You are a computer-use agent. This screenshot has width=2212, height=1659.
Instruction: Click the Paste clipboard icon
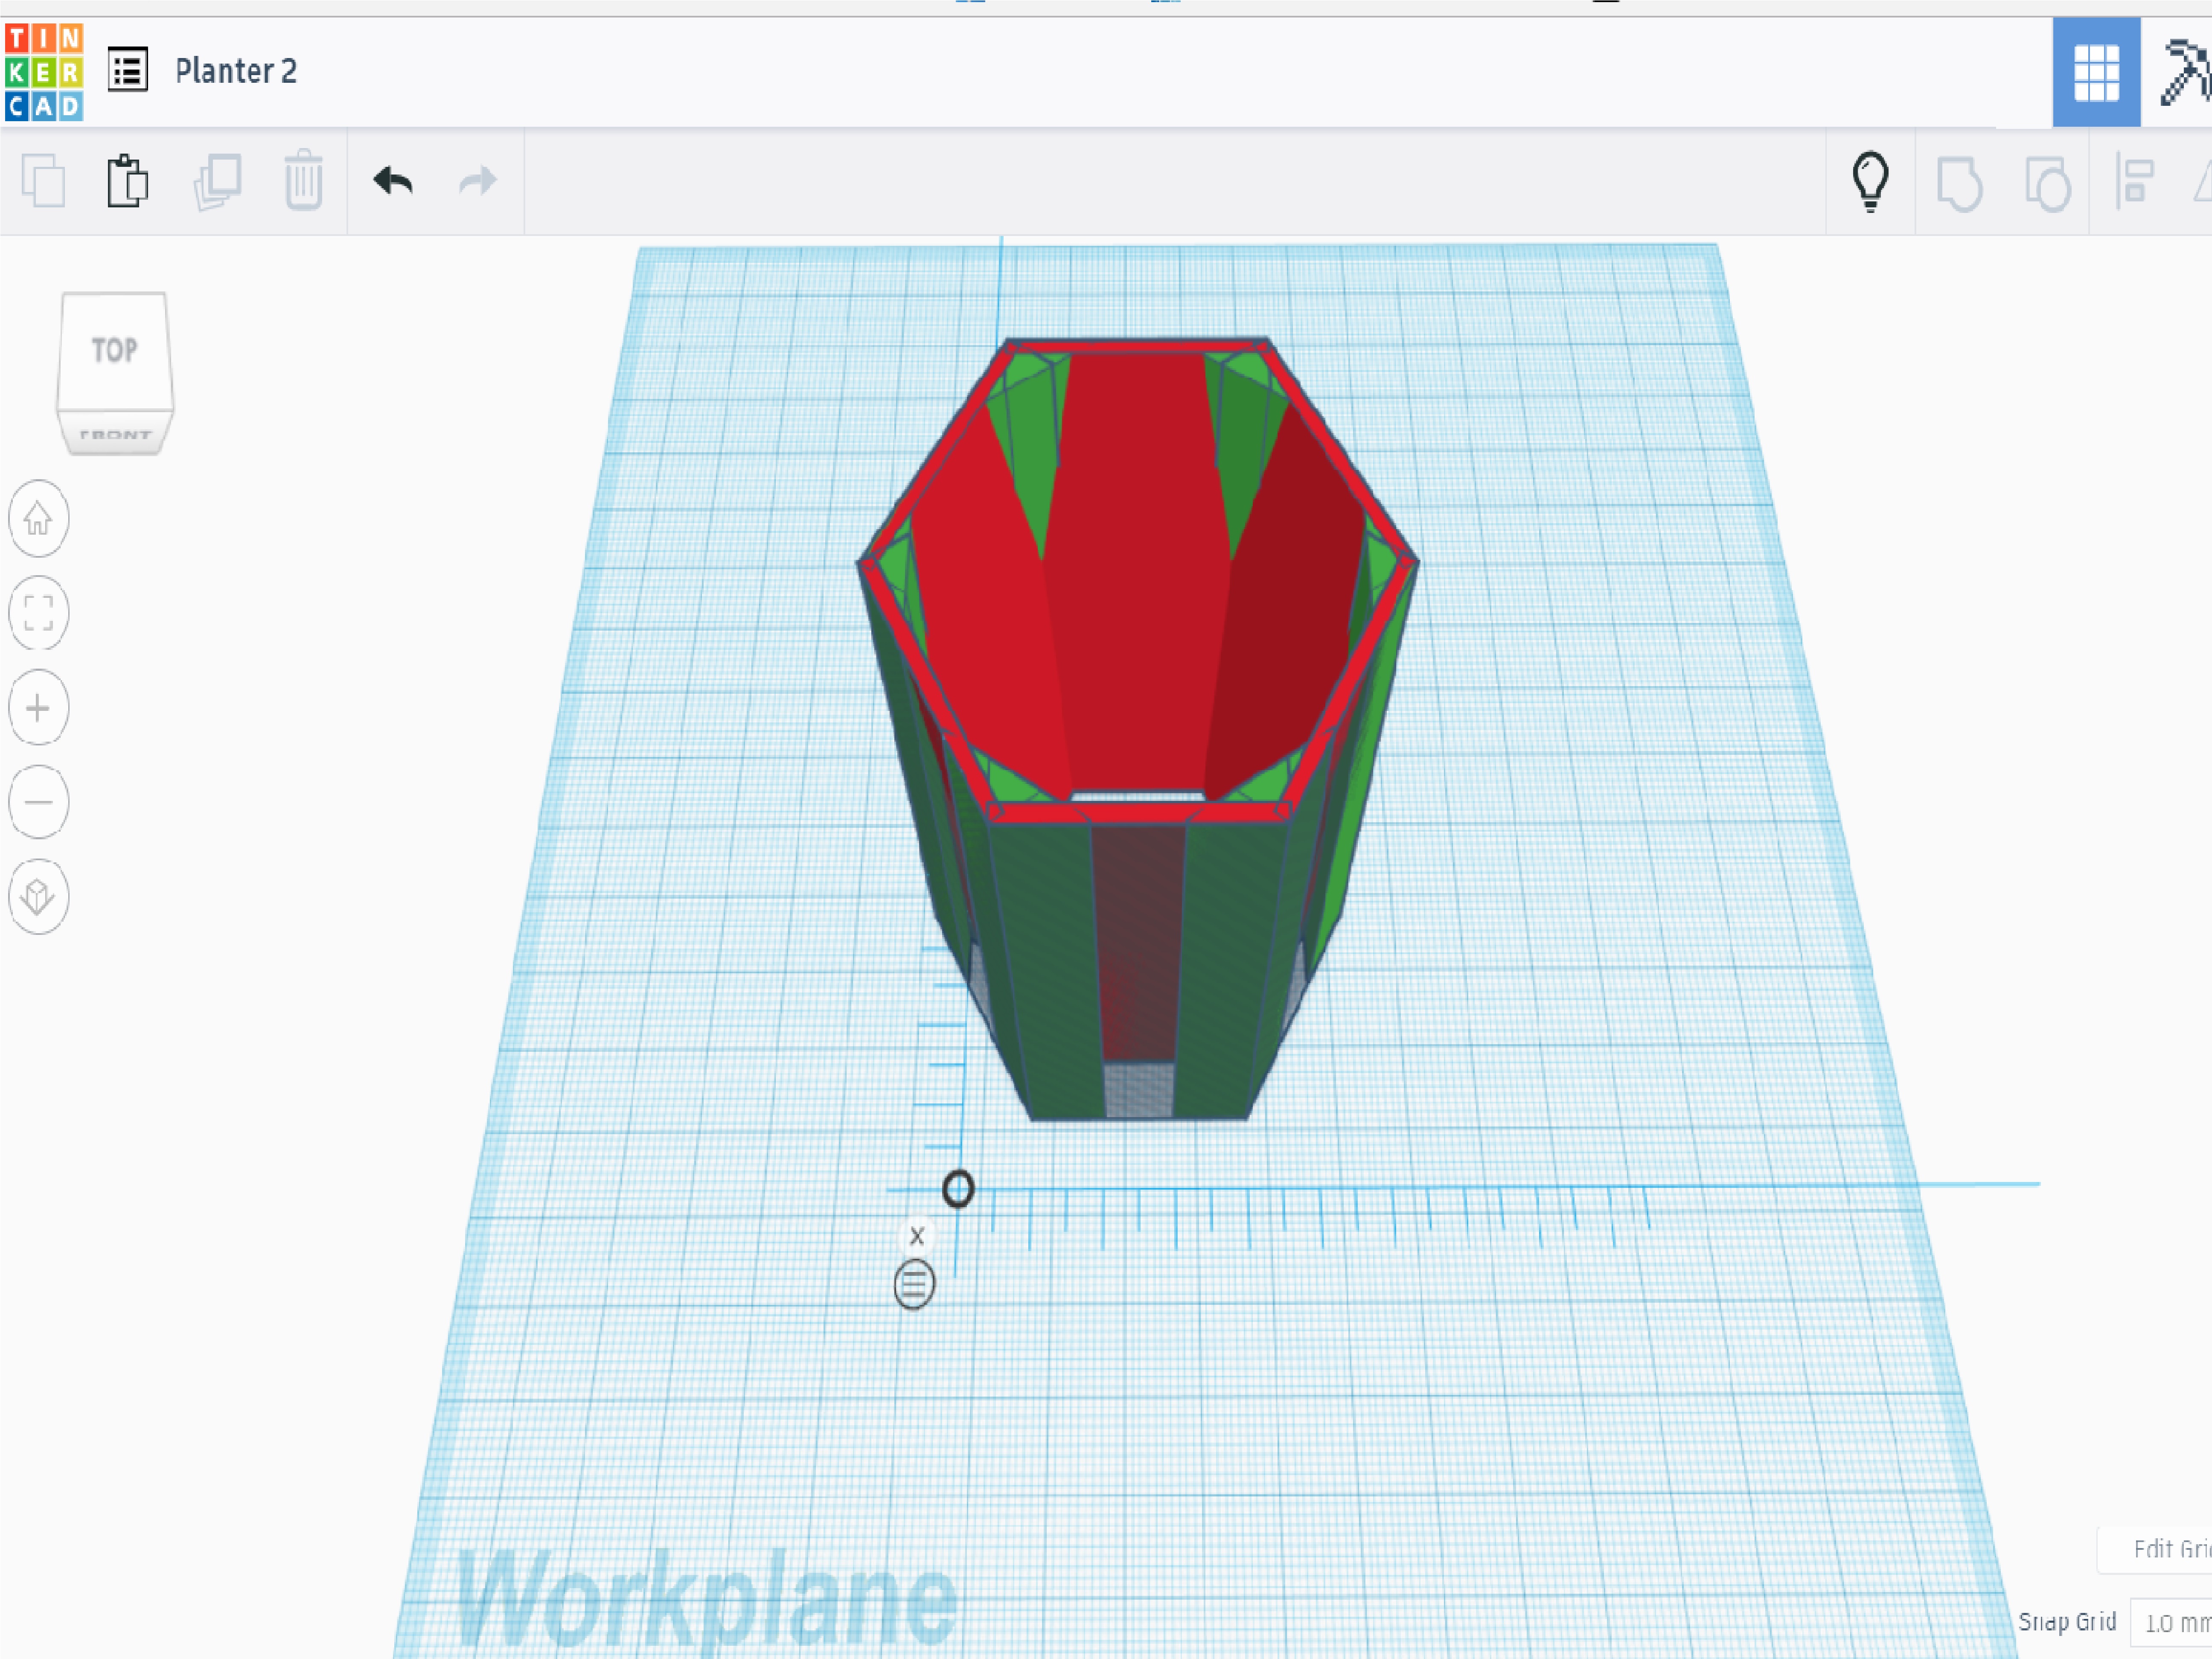point(128,181)
